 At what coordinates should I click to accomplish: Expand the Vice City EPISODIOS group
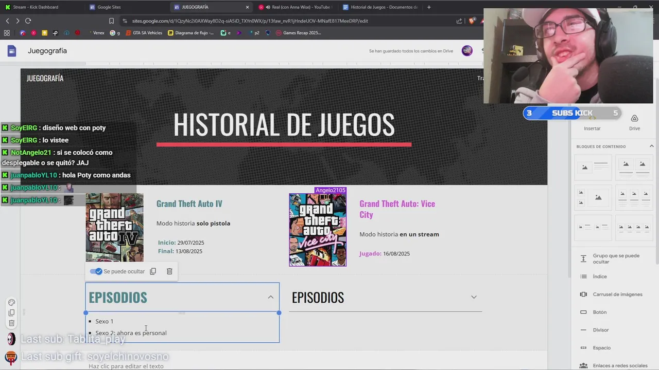474,297
